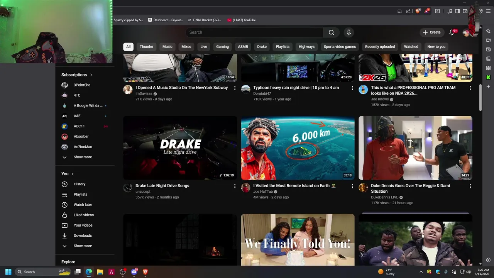Expand Show more under Subscriptions
The height and width of the screenshot is (278, 494).
[x=85, y=157]
